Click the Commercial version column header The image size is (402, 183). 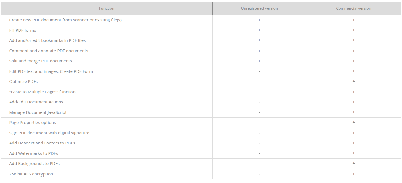[353, 8]
